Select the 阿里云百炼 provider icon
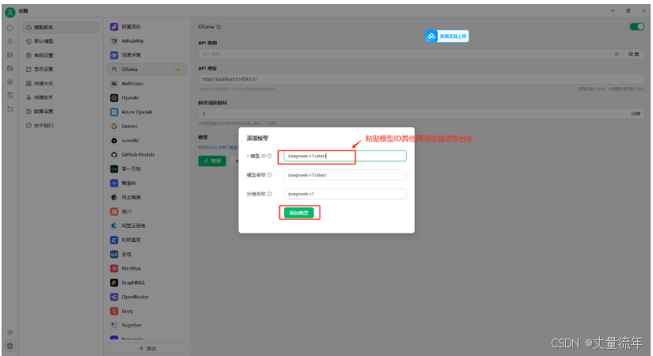The width and height of the screenshot is (653, 356). tap(114, 225)
